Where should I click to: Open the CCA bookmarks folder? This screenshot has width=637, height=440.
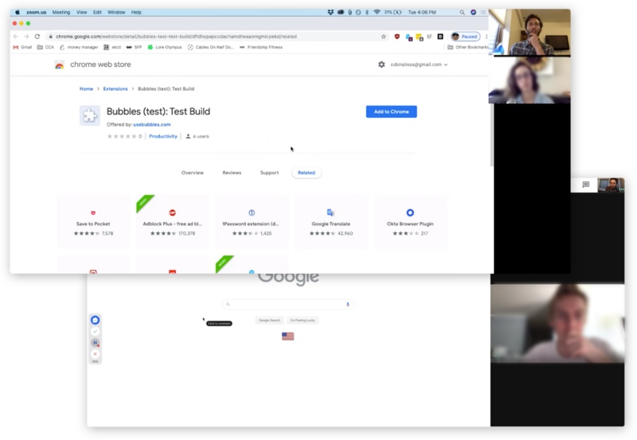click(x=45, y=48)
